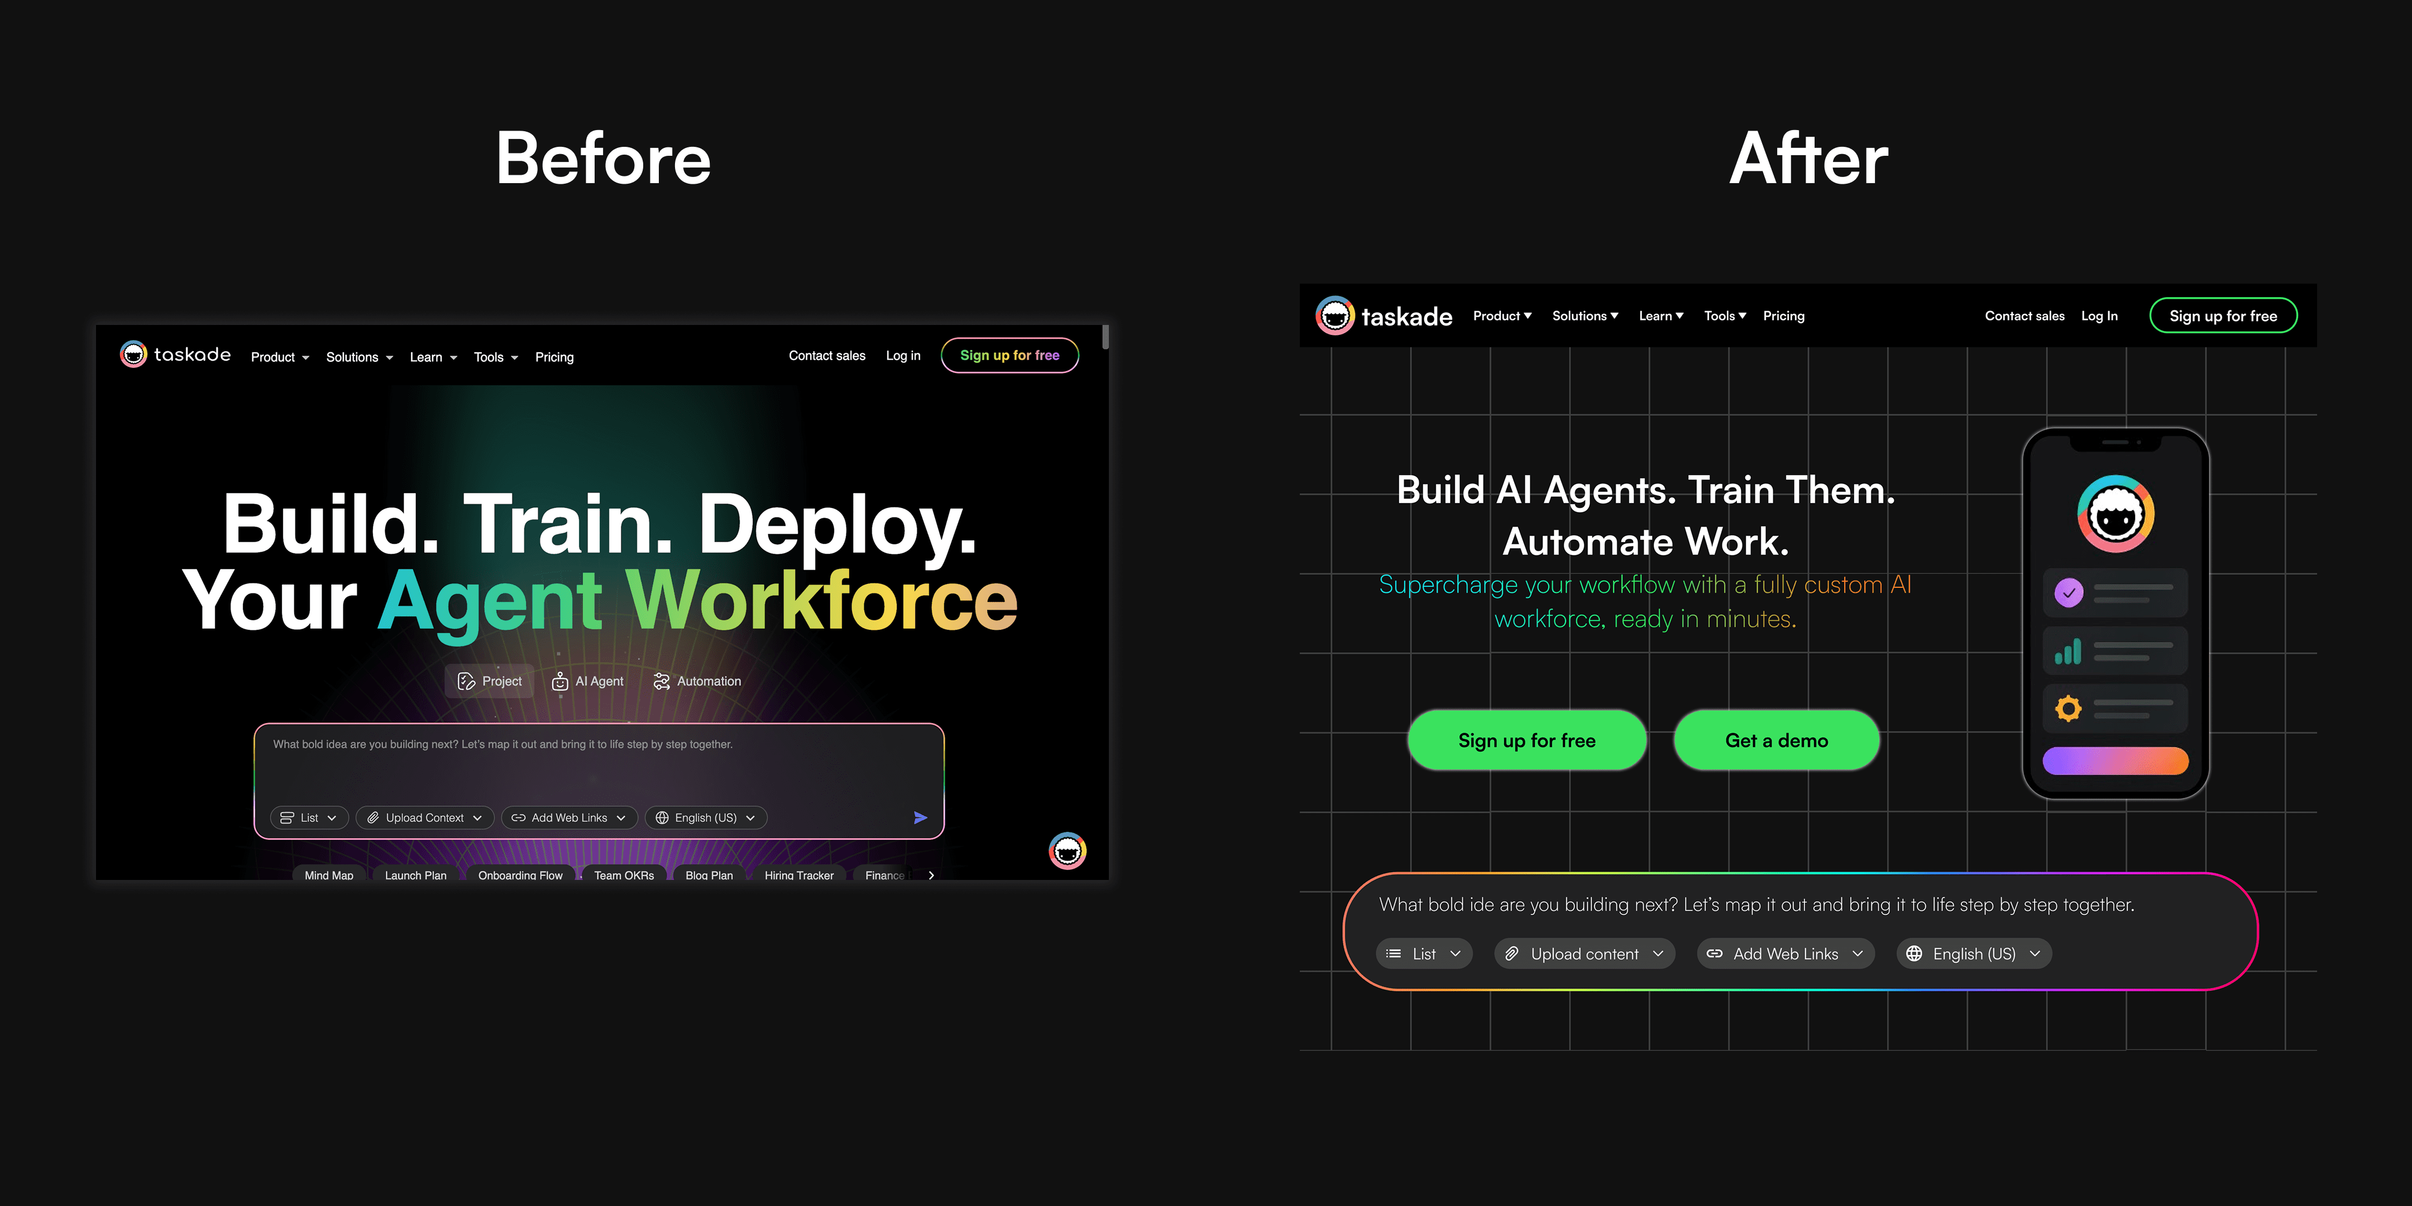The image size is (2412, 1206).
Task: Open the Solutions menu in the After navbar
Action: 1585,317
